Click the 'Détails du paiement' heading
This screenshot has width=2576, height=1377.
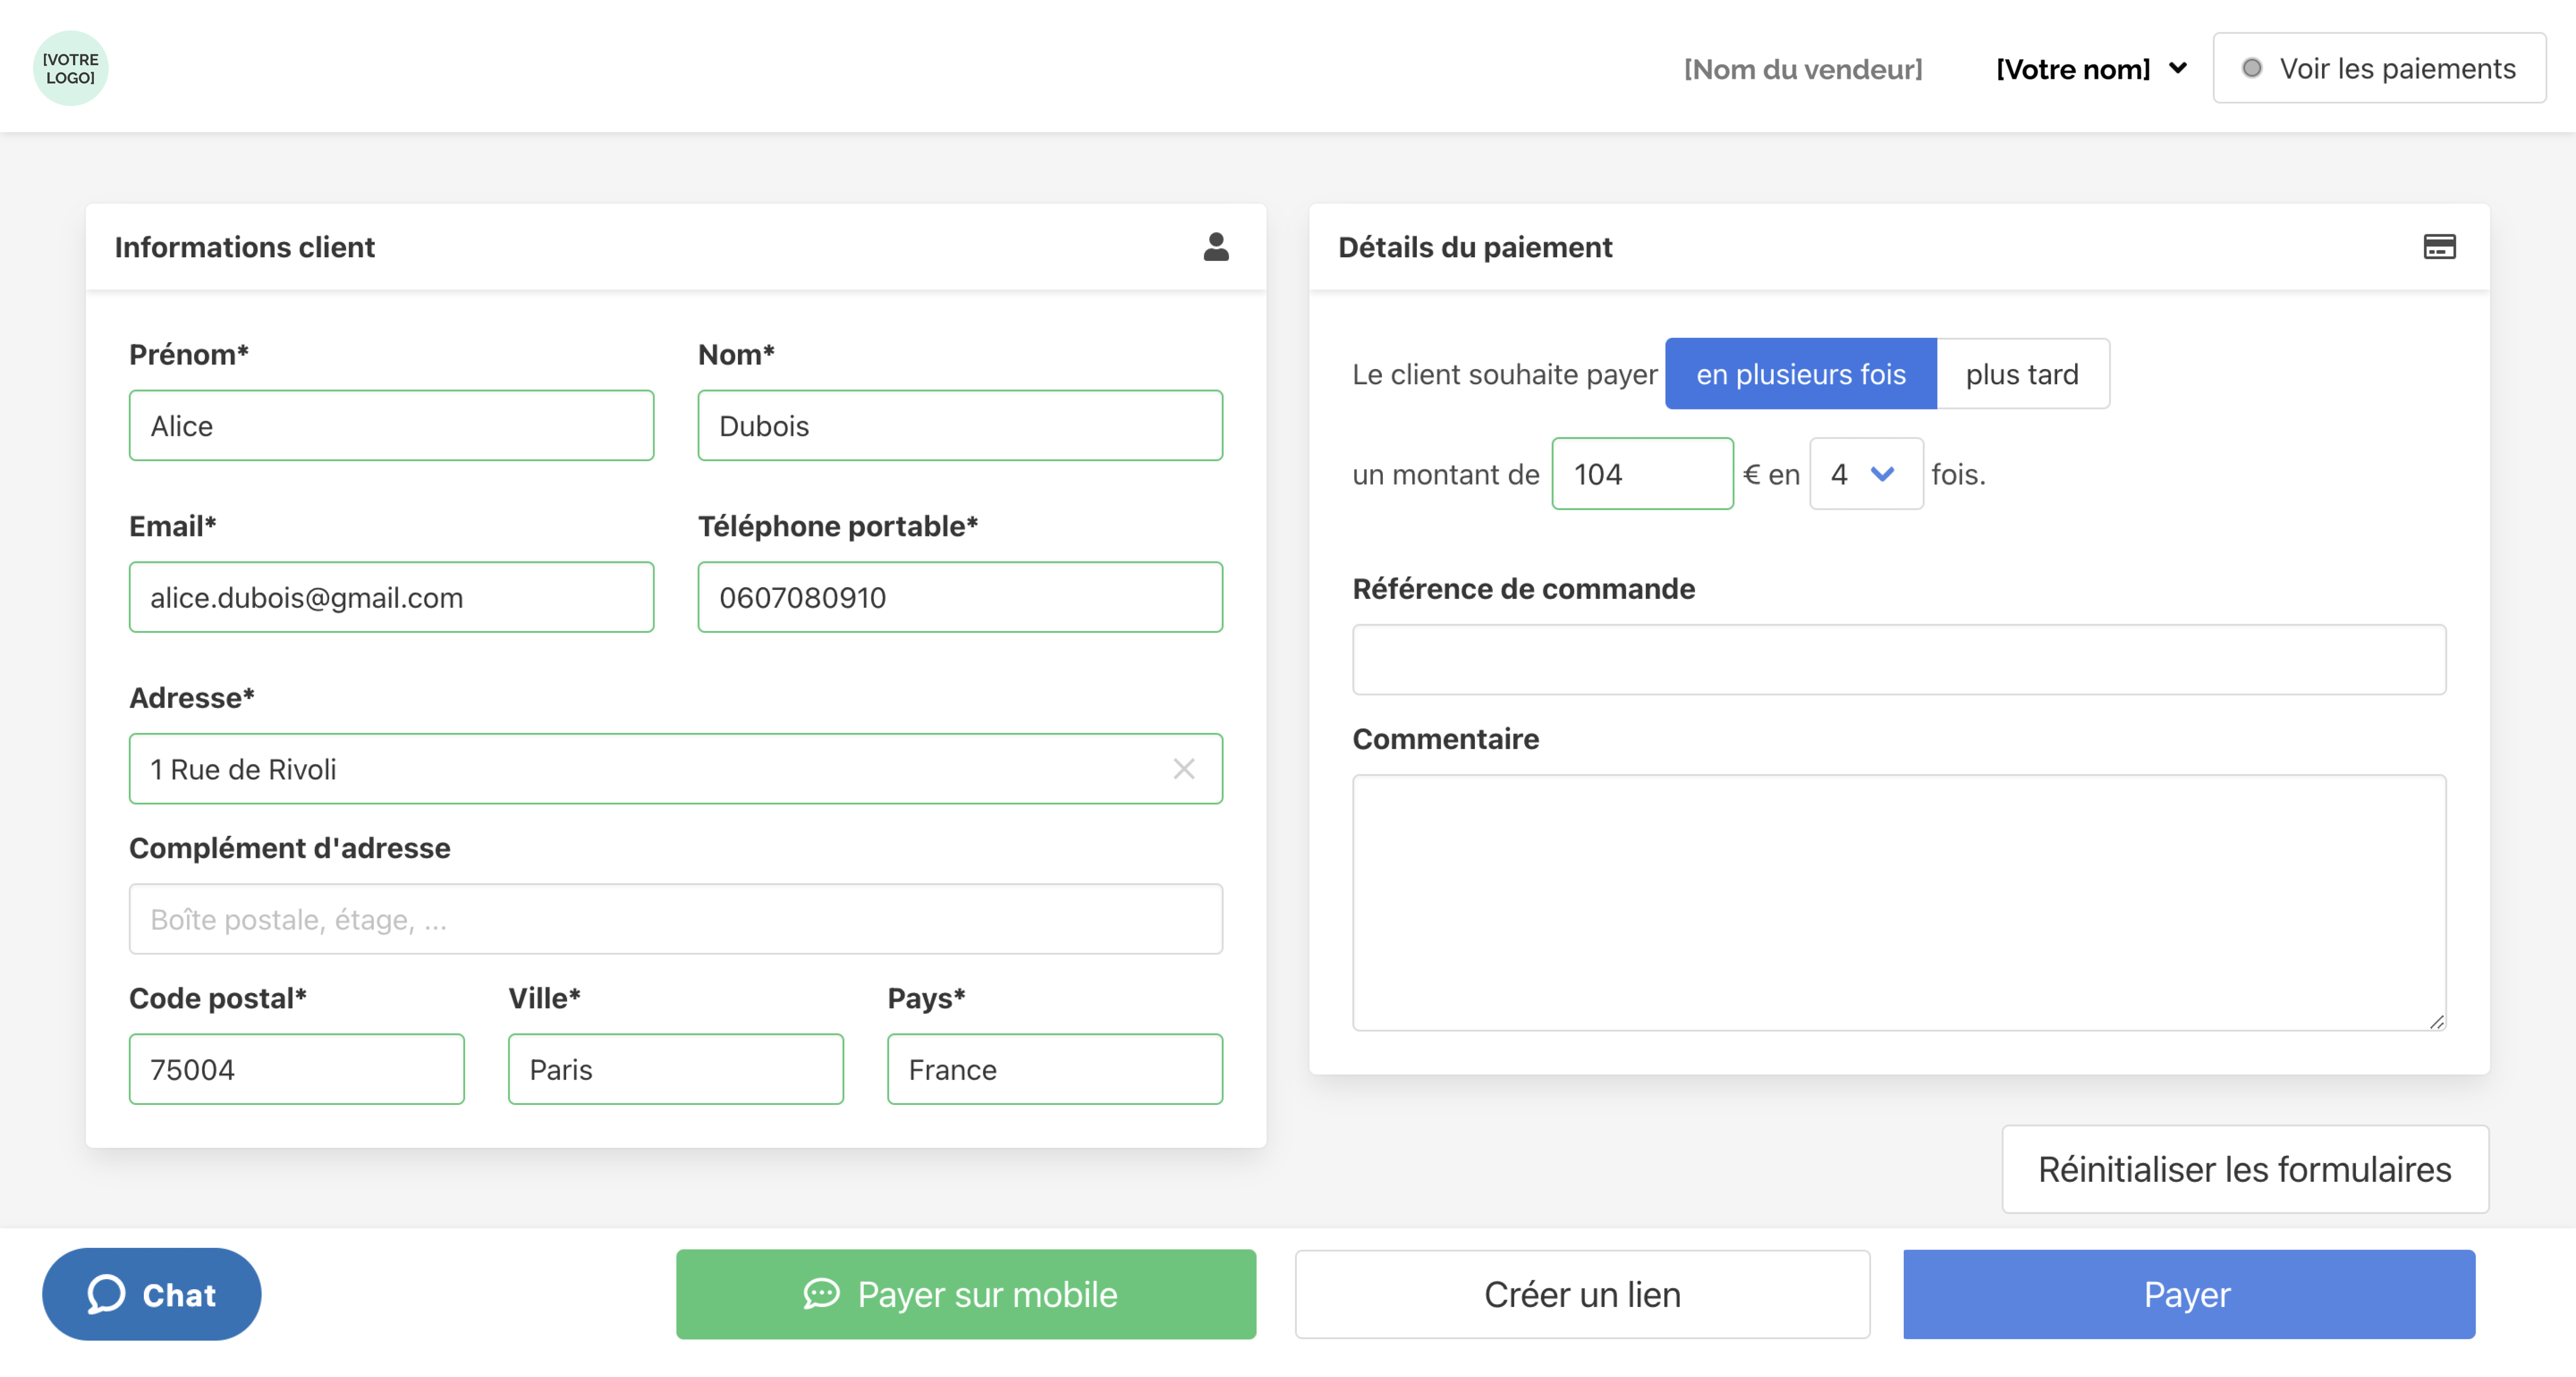point(1476,247)
